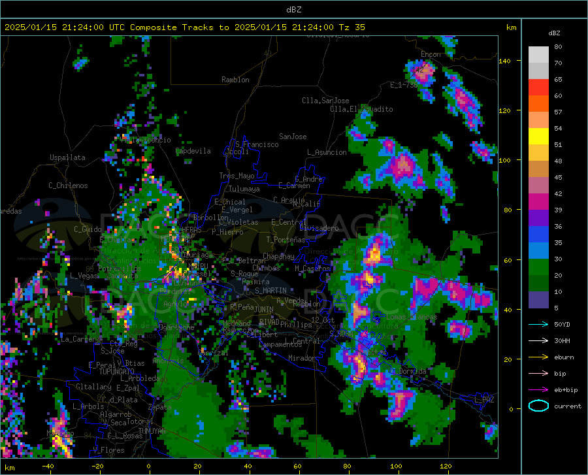Pick the green 20 dBZ color swatch
588x475 pixels.
pyautogui.click(x=538, y=267)
